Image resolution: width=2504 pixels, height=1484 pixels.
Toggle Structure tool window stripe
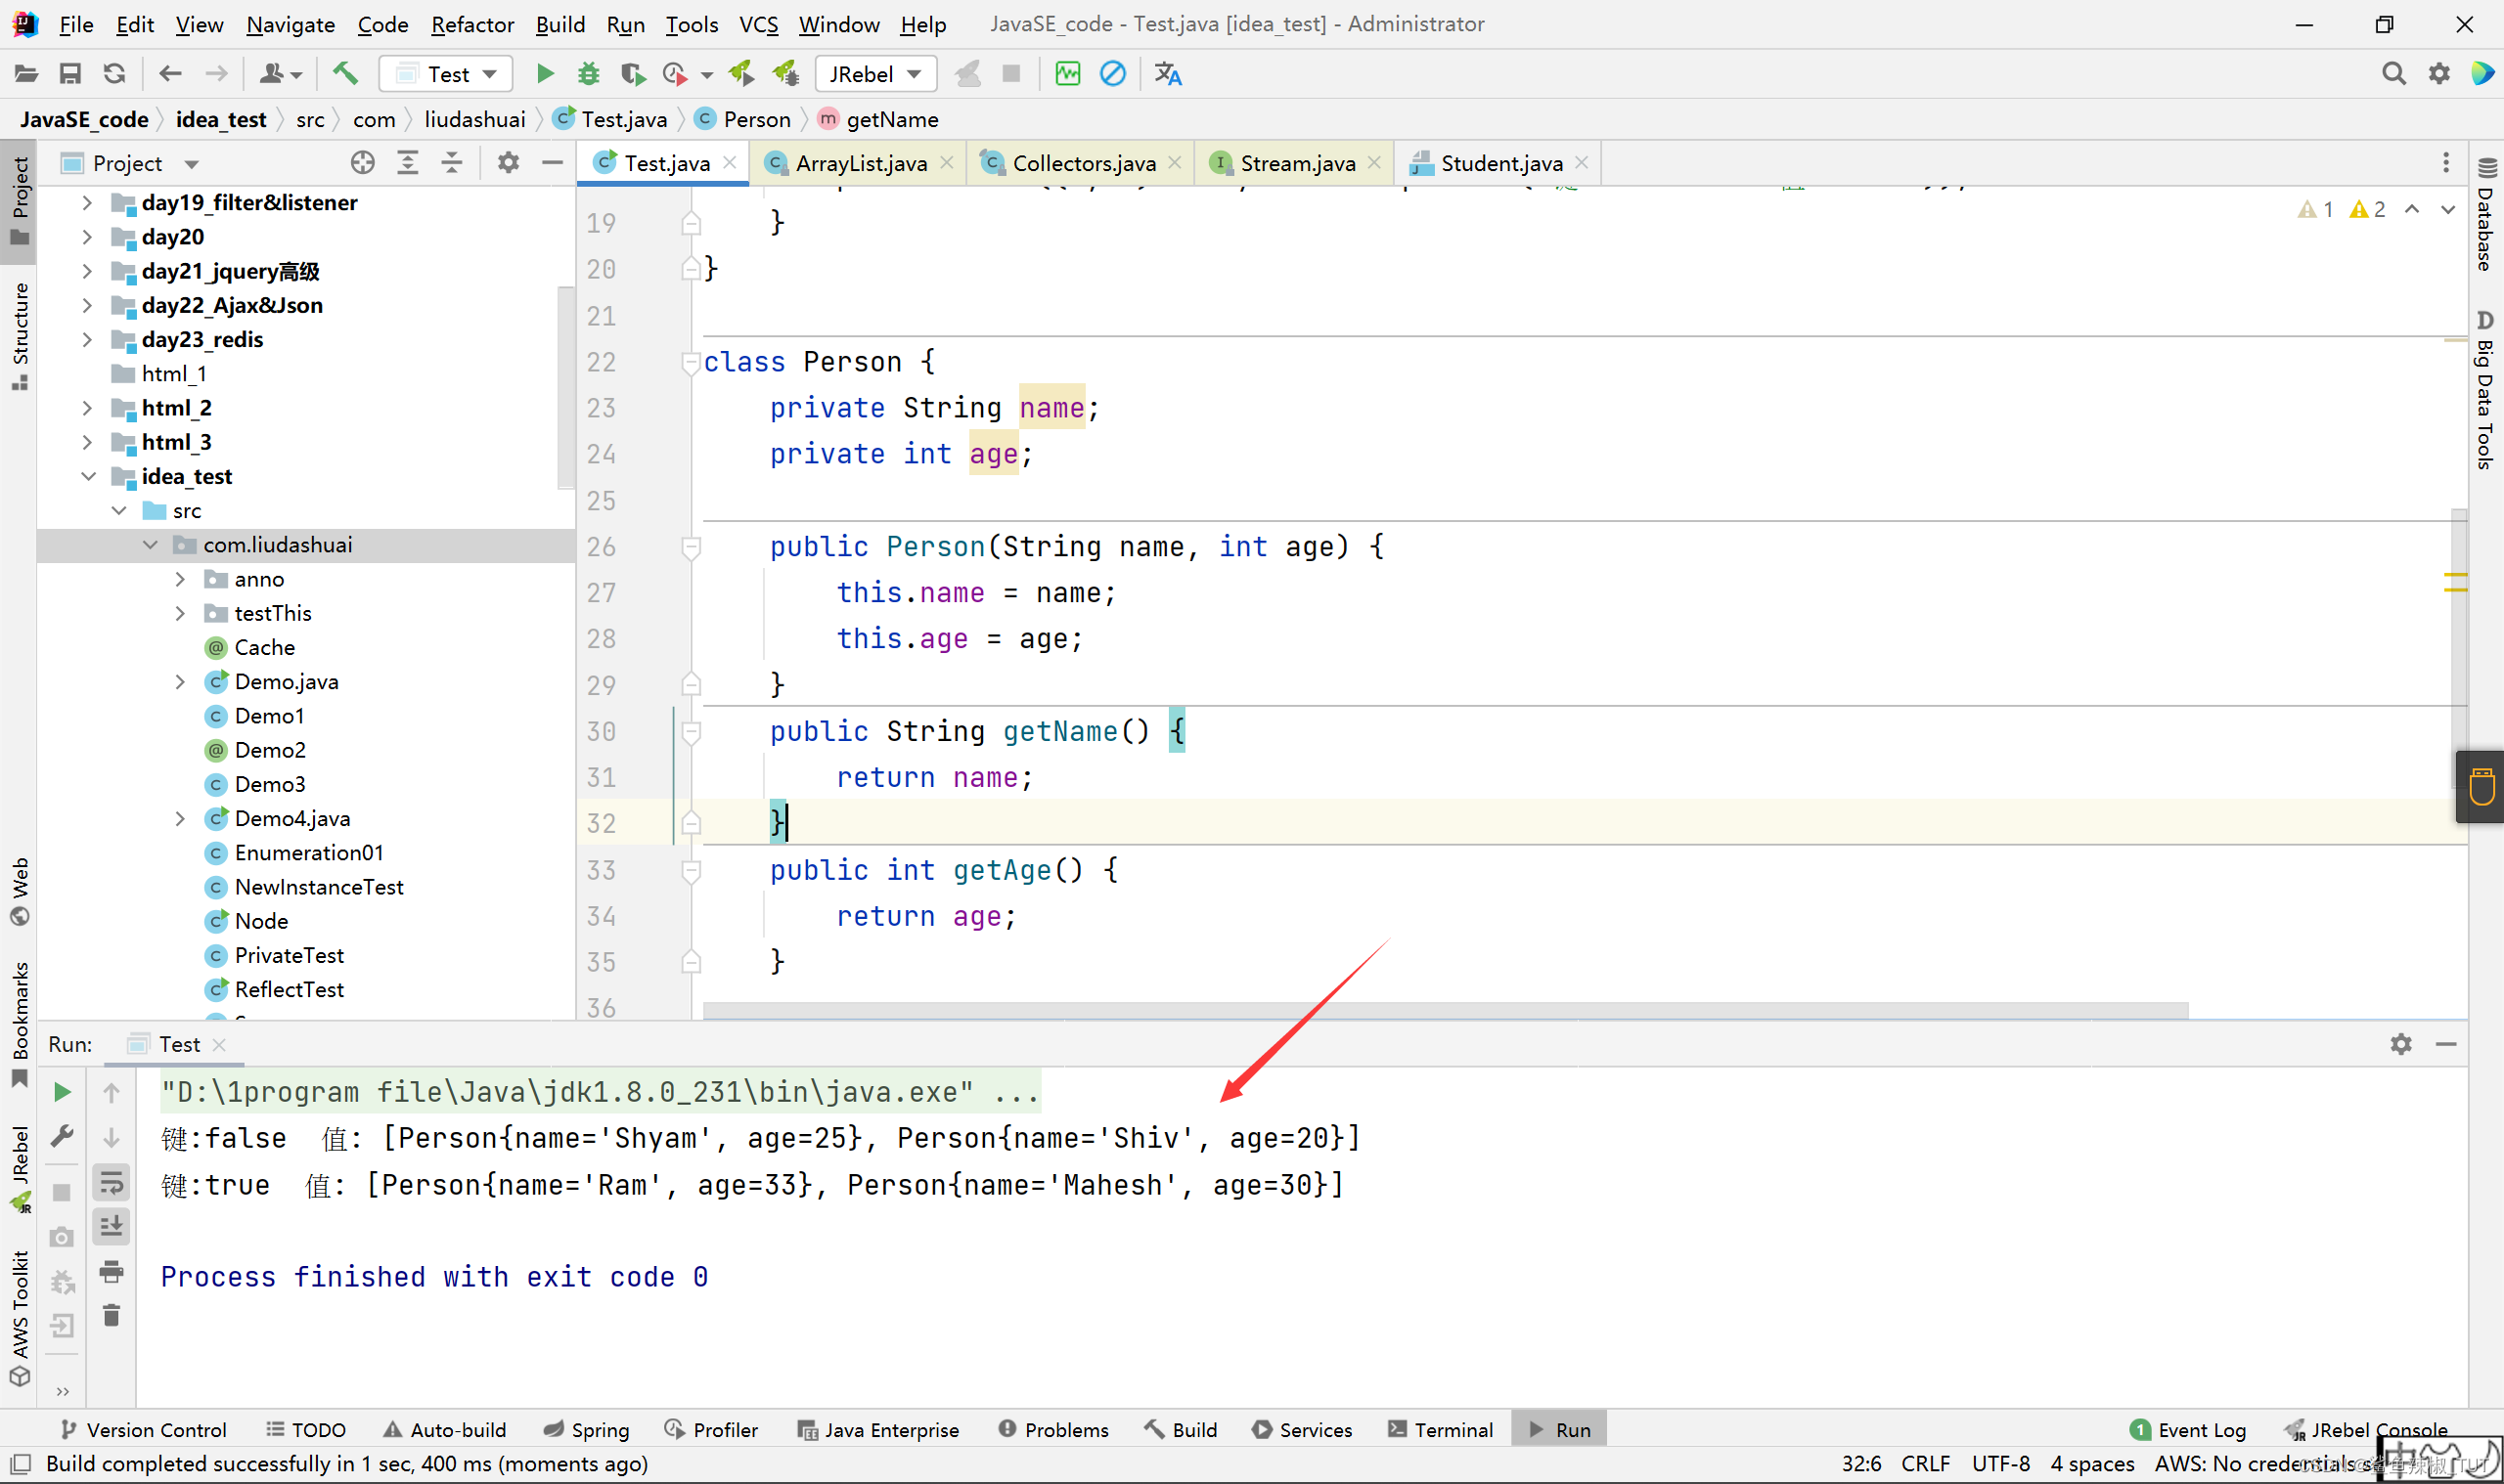pos(19,336)
